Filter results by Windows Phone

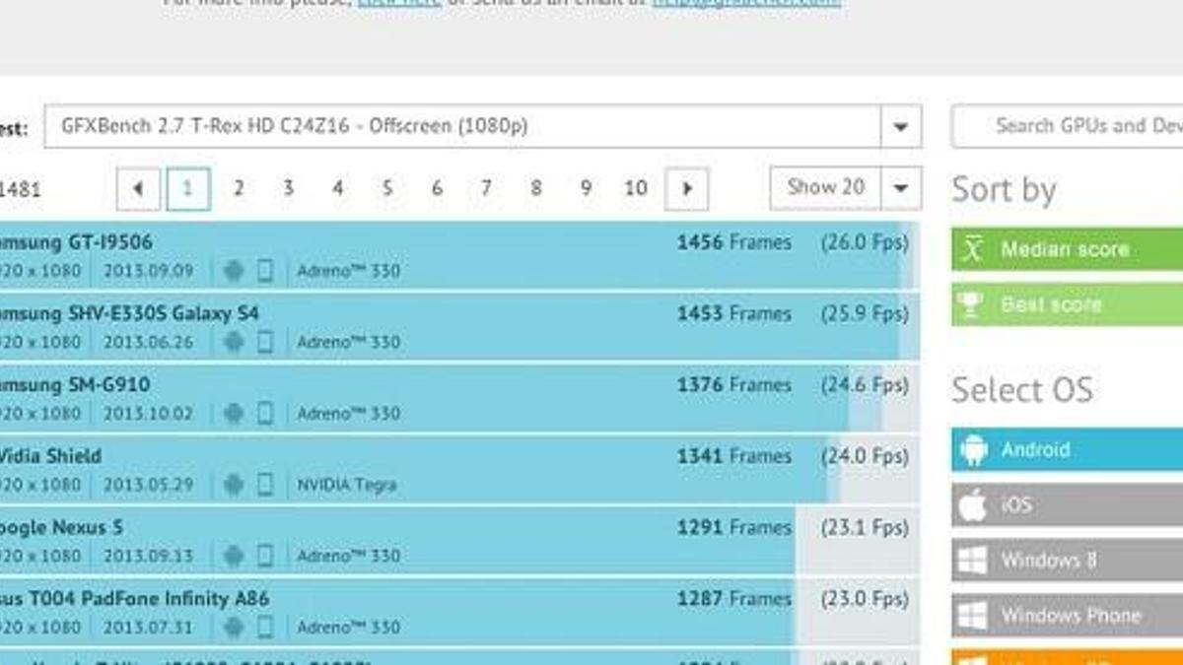1068,616
